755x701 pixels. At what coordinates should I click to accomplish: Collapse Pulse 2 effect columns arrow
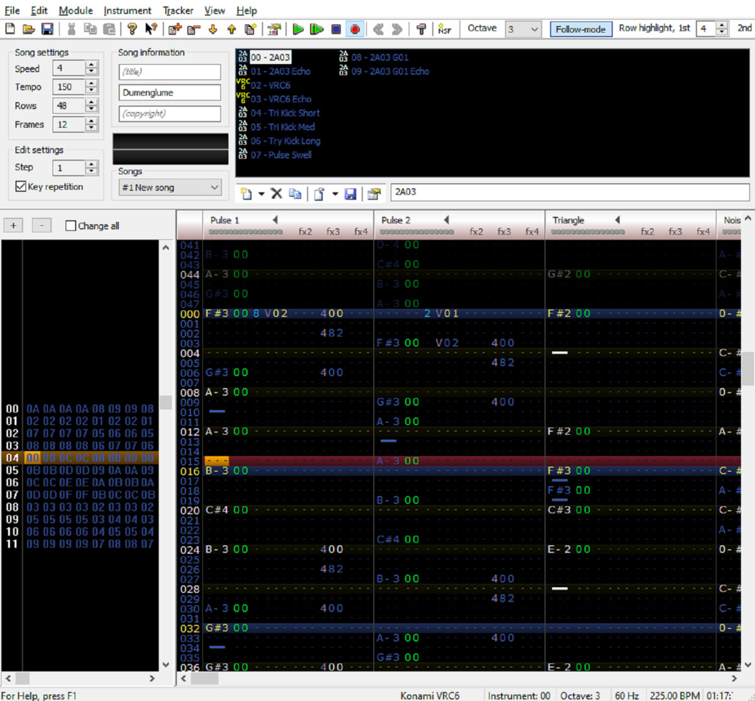coord(446,220)
